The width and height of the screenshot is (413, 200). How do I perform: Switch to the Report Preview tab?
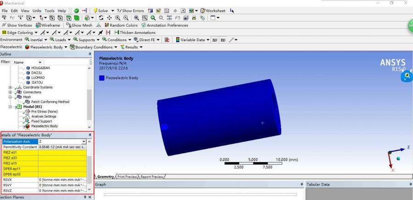[152, 177]
